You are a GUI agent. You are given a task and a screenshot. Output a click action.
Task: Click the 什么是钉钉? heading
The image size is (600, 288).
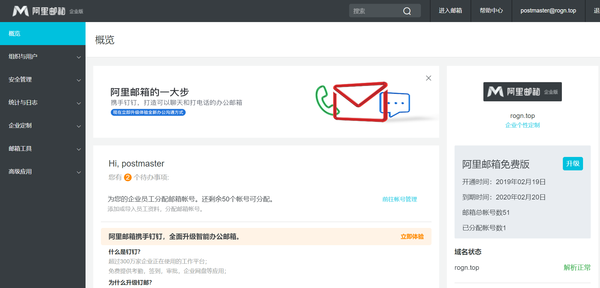pyautogui.click(x=125, y=252)
